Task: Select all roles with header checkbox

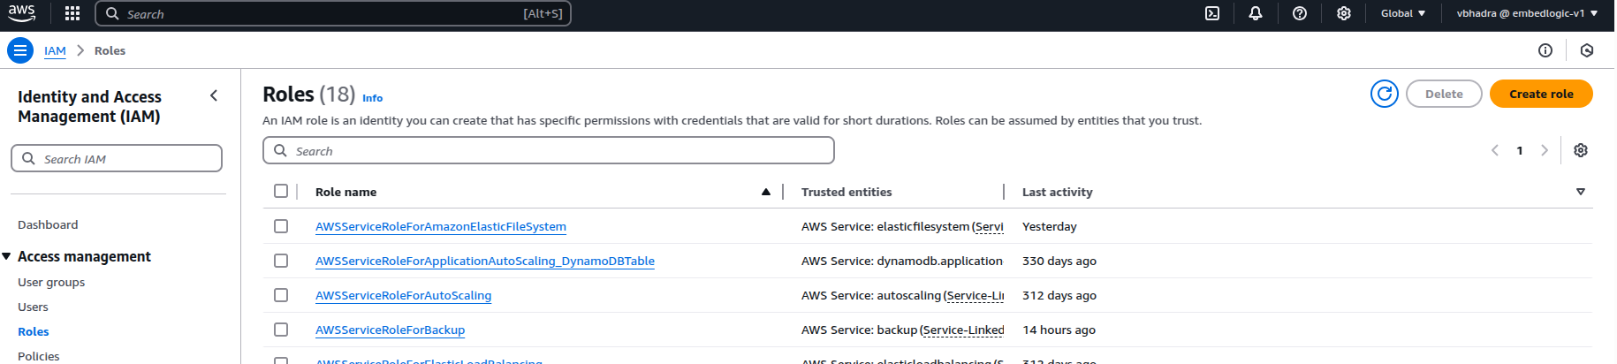Action: tap(281, 191)
